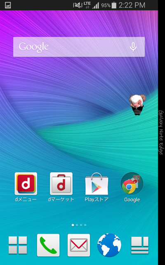This screenshot has height=265, width=165.
Task: Tap the Galaxy Note Edge side panel
Action: coord(161,132)
